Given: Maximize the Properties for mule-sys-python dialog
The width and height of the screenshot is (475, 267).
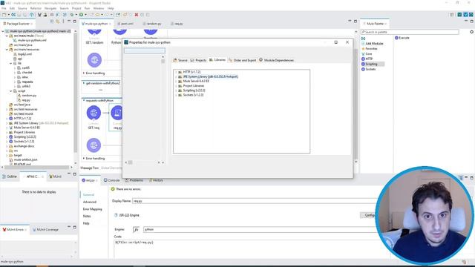Looking at the screenshot, I should [x=336, y=42].
